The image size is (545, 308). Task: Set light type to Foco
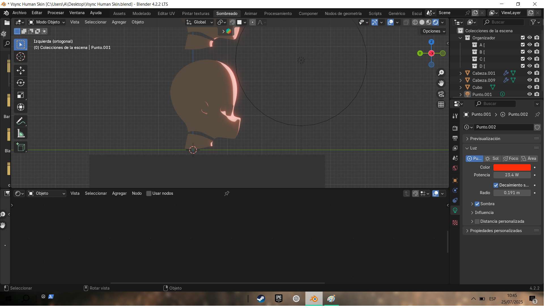(x=512, y=159)
